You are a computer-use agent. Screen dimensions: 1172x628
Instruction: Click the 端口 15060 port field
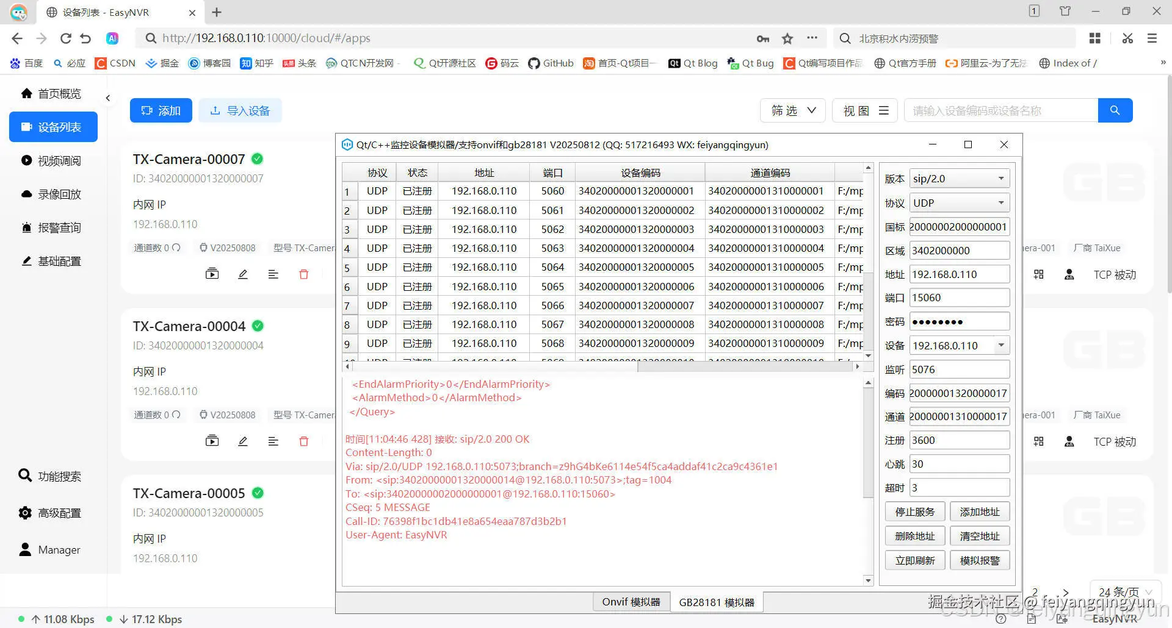pyautogui.click(x=959, y=298)
